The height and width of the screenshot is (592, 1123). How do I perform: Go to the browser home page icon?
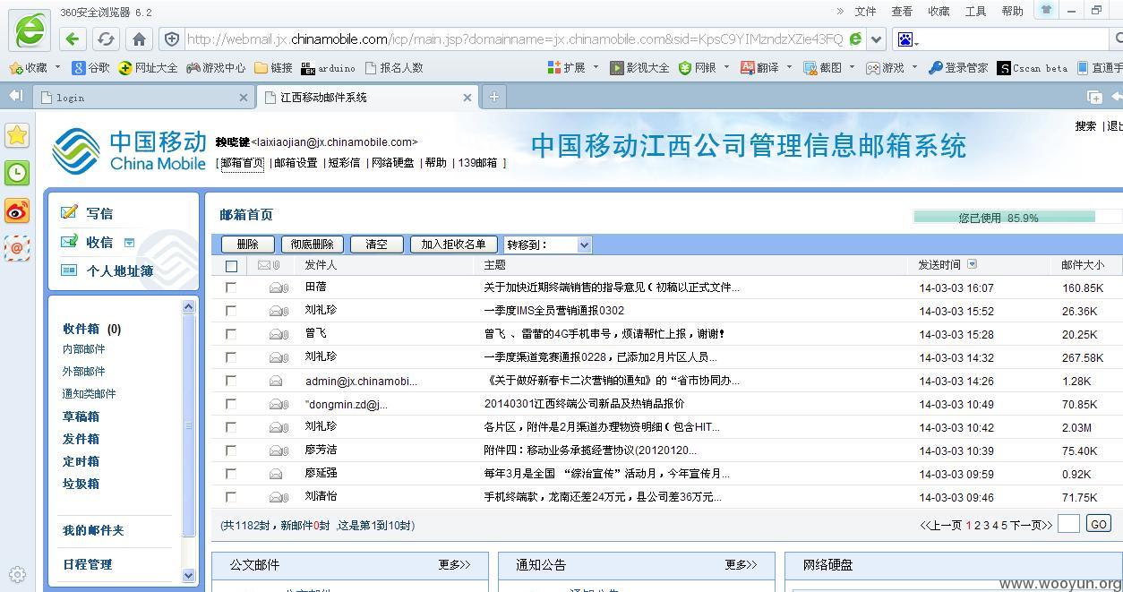click(139, 39)
